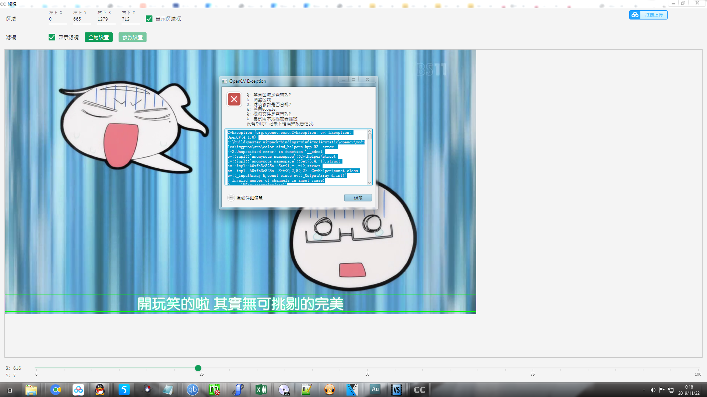Click the 拖拽上传 cloud upload button
This screenshot has width=707, height=397.
tap(648, 15)
